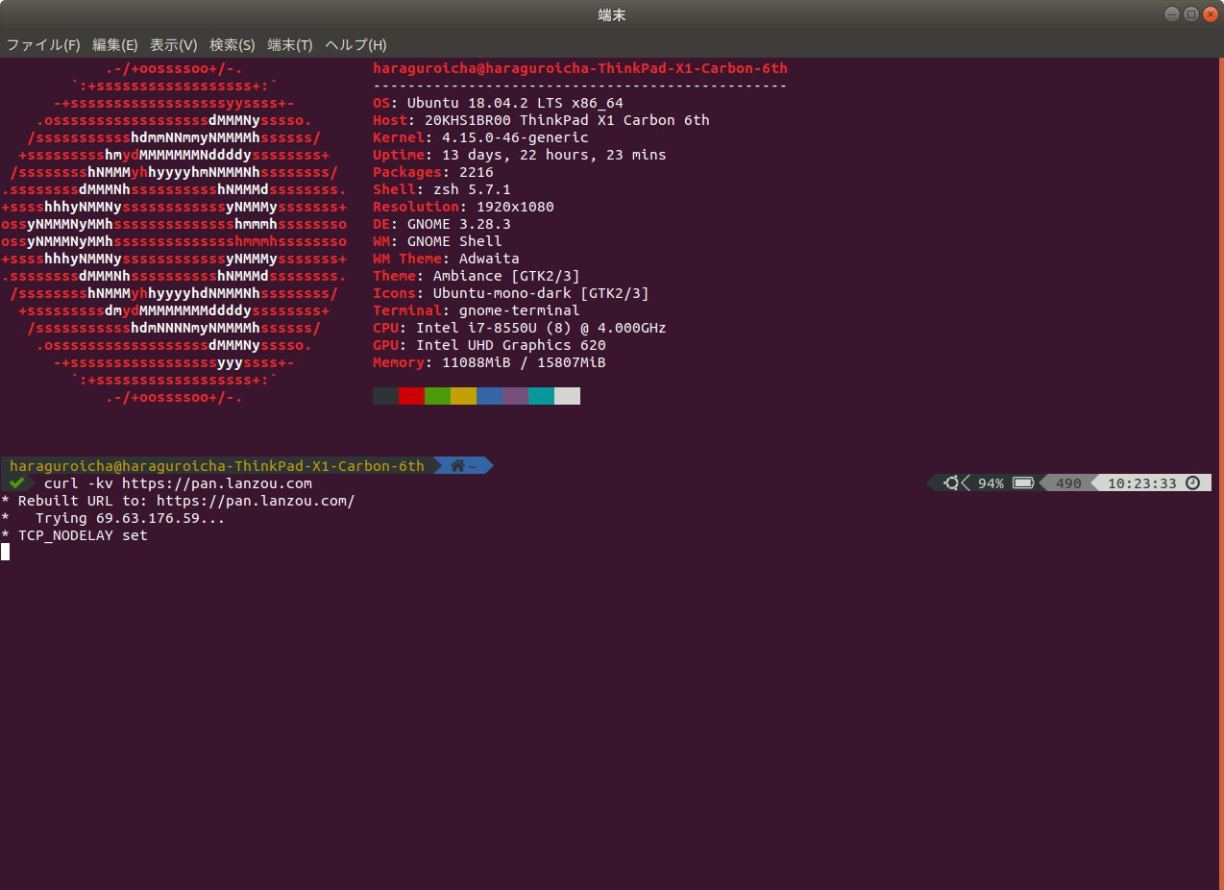Click the green checkmark status icon in prompt
The height and width of the screenshot is (890, 1224).
[x=16, y=482]
